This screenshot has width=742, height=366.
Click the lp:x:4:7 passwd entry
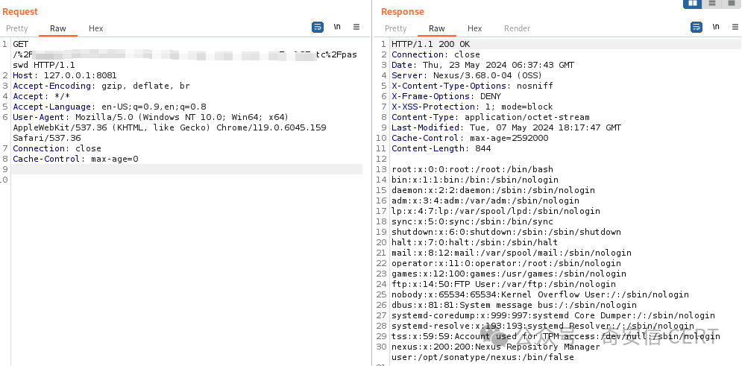pyautogui.click(x=496, y=210)
